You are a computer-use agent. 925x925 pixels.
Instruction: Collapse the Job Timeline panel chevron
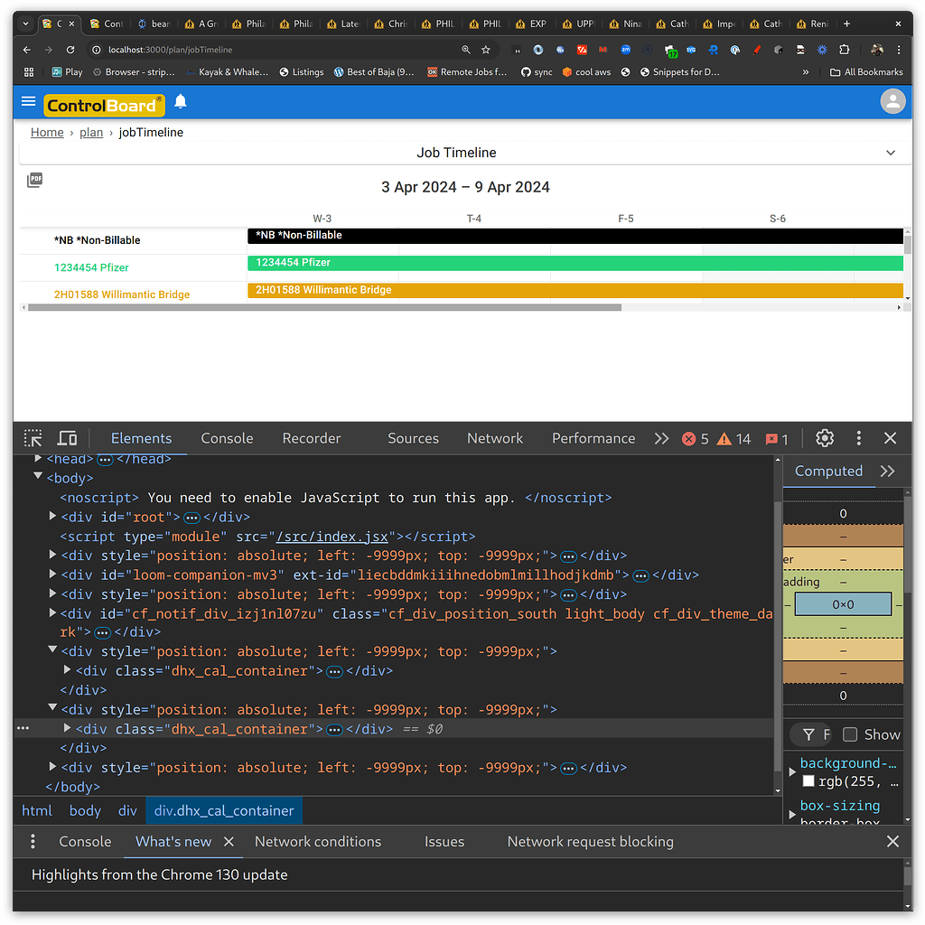pyautogui.click(x=890, y=153)
